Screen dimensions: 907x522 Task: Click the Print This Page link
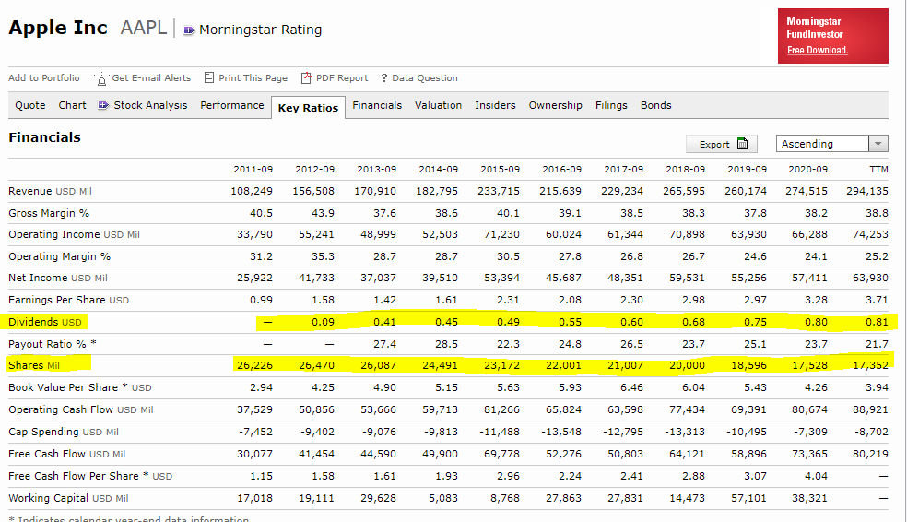coord(253,78)
